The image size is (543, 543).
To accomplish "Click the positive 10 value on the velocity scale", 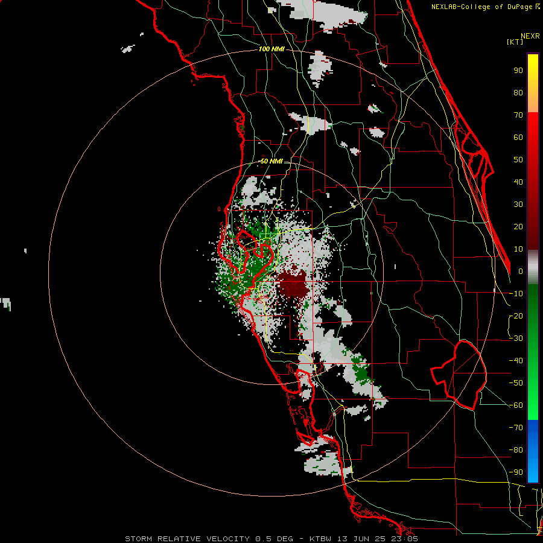I will coord(518,249).
